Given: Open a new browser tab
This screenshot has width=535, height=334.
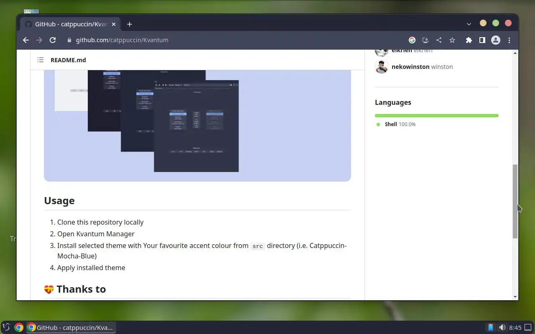Looking at the screenshot, I should pyautogui.click(x=130, y=24).
